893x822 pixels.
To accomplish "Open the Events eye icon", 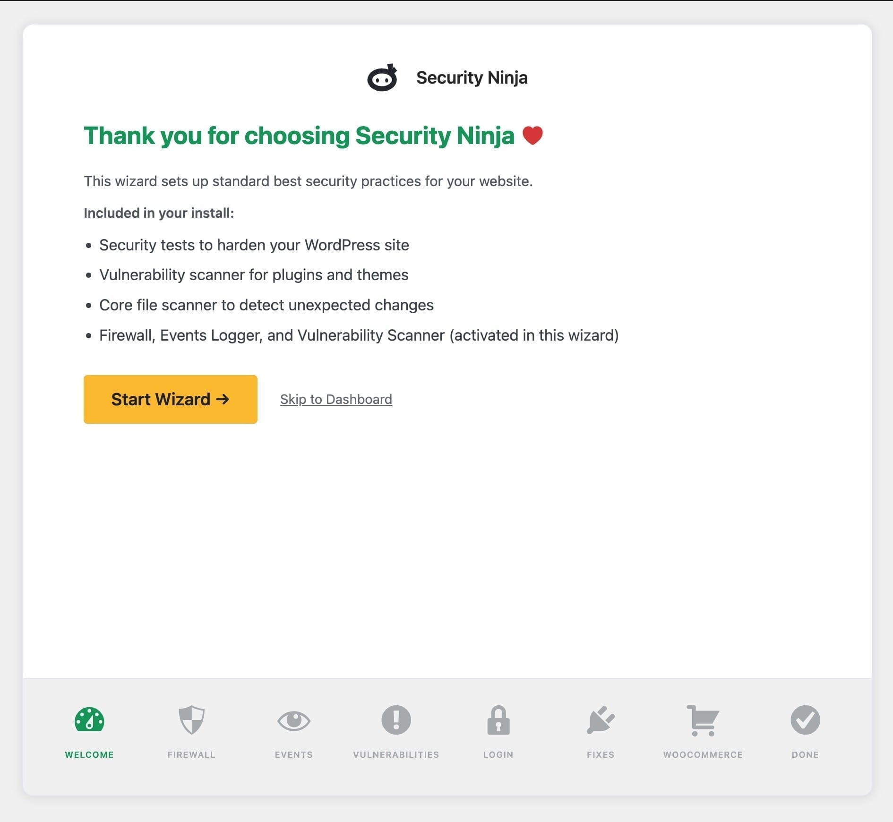I will pos(293,721).
